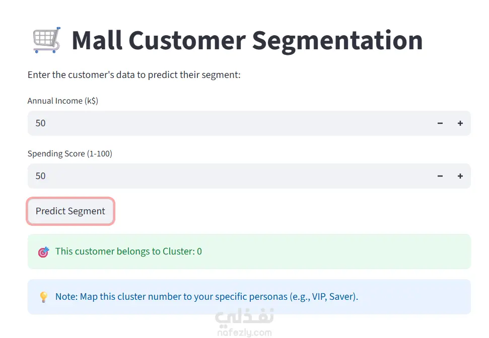Click the shopping cart emoji icon
This screenshot has height=338, width=489.
(x=46, y=40)
